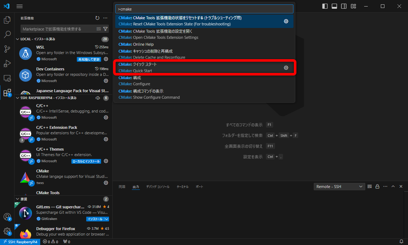Image resolution: width=408 pixels, height=245 pixels.
Task: Switch to the Output panel tab
Action: pyautogui.click(x=136, y=187)
